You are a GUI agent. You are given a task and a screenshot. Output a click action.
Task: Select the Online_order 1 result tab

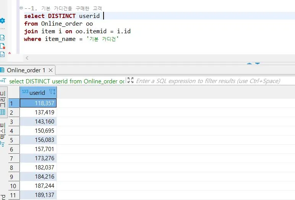[x=26, y=70]
